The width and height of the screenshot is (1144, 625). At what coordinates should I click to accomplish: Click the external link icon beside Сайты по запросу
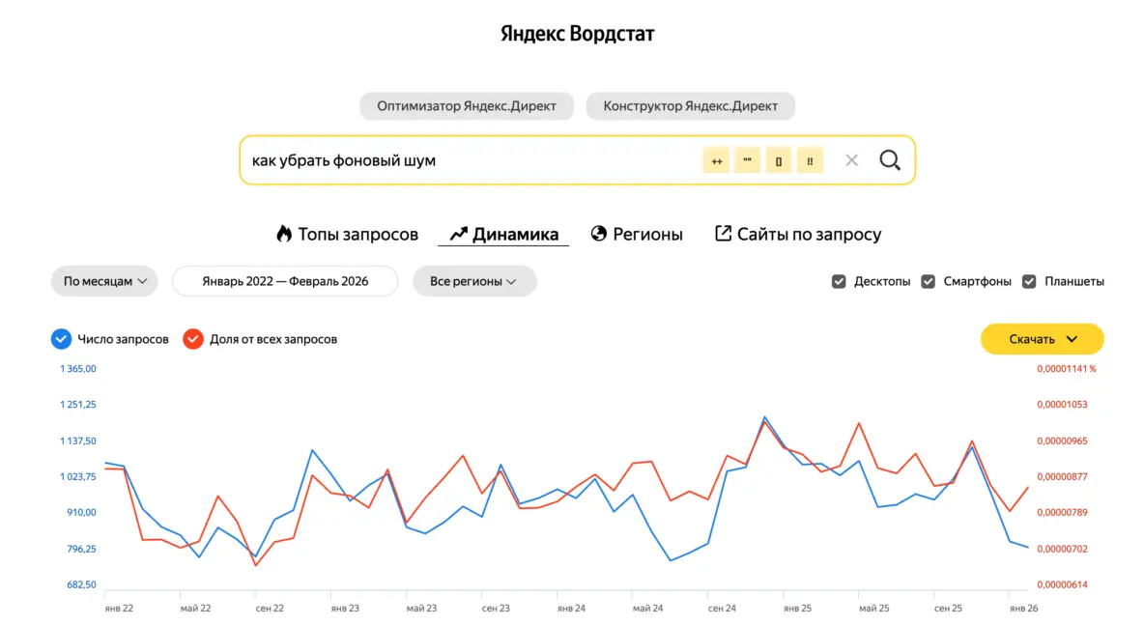[723, 234]
